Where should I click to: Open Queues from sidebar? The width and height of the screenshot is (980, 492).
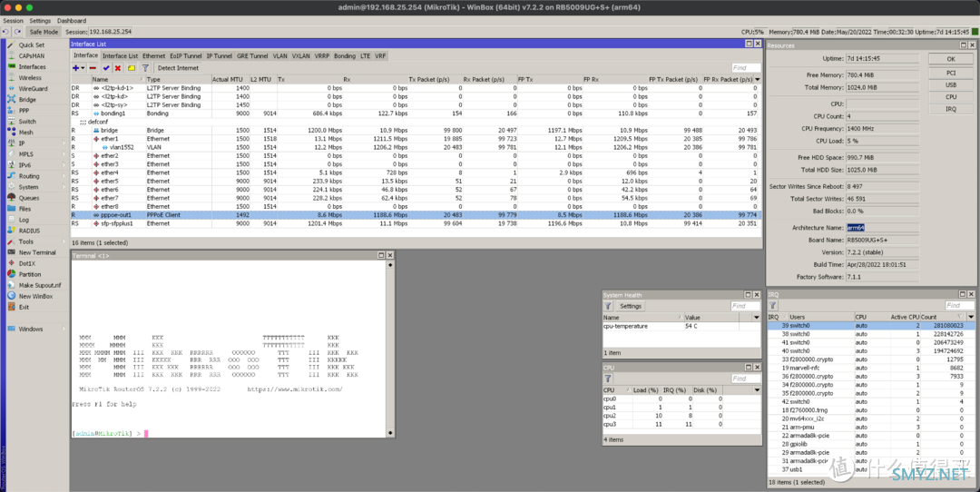tap(29, 198)
